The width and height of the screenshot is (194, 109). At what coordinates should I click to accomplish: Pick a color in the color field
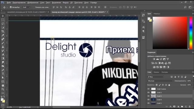click(x=170, y=33)
